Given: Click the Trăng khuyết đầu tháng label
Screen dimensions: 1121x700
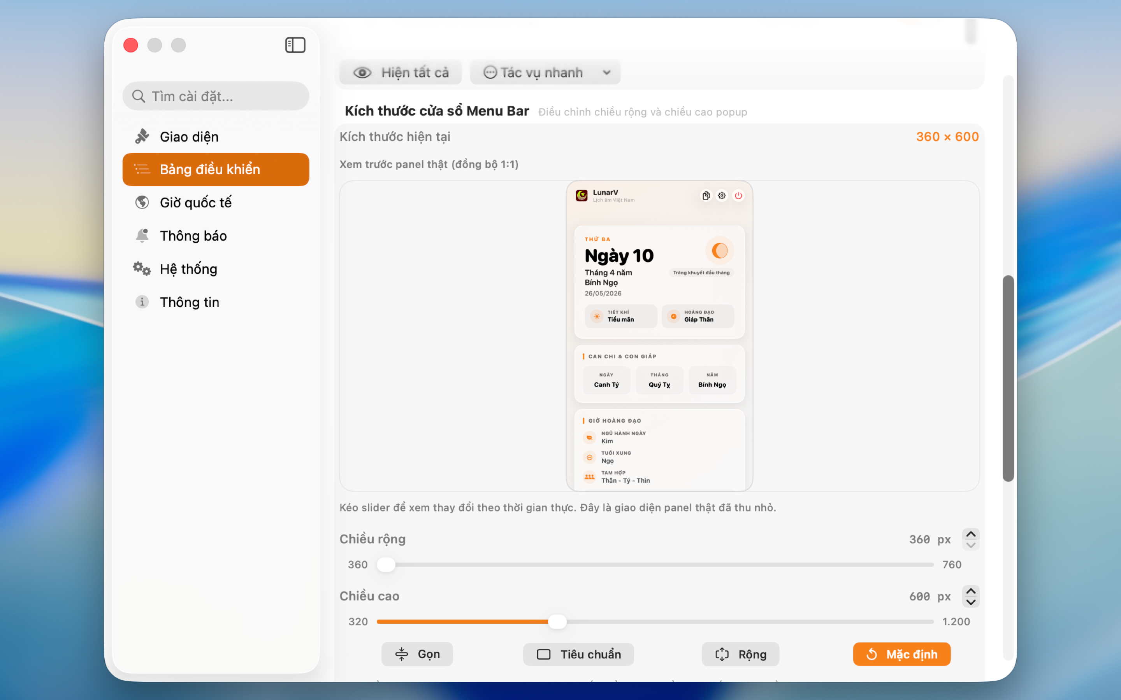Looking at the screenshot, I should coord(701,273).
